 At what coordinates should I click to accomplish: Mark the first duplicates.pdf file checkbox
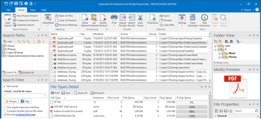[x=52, y=38]
